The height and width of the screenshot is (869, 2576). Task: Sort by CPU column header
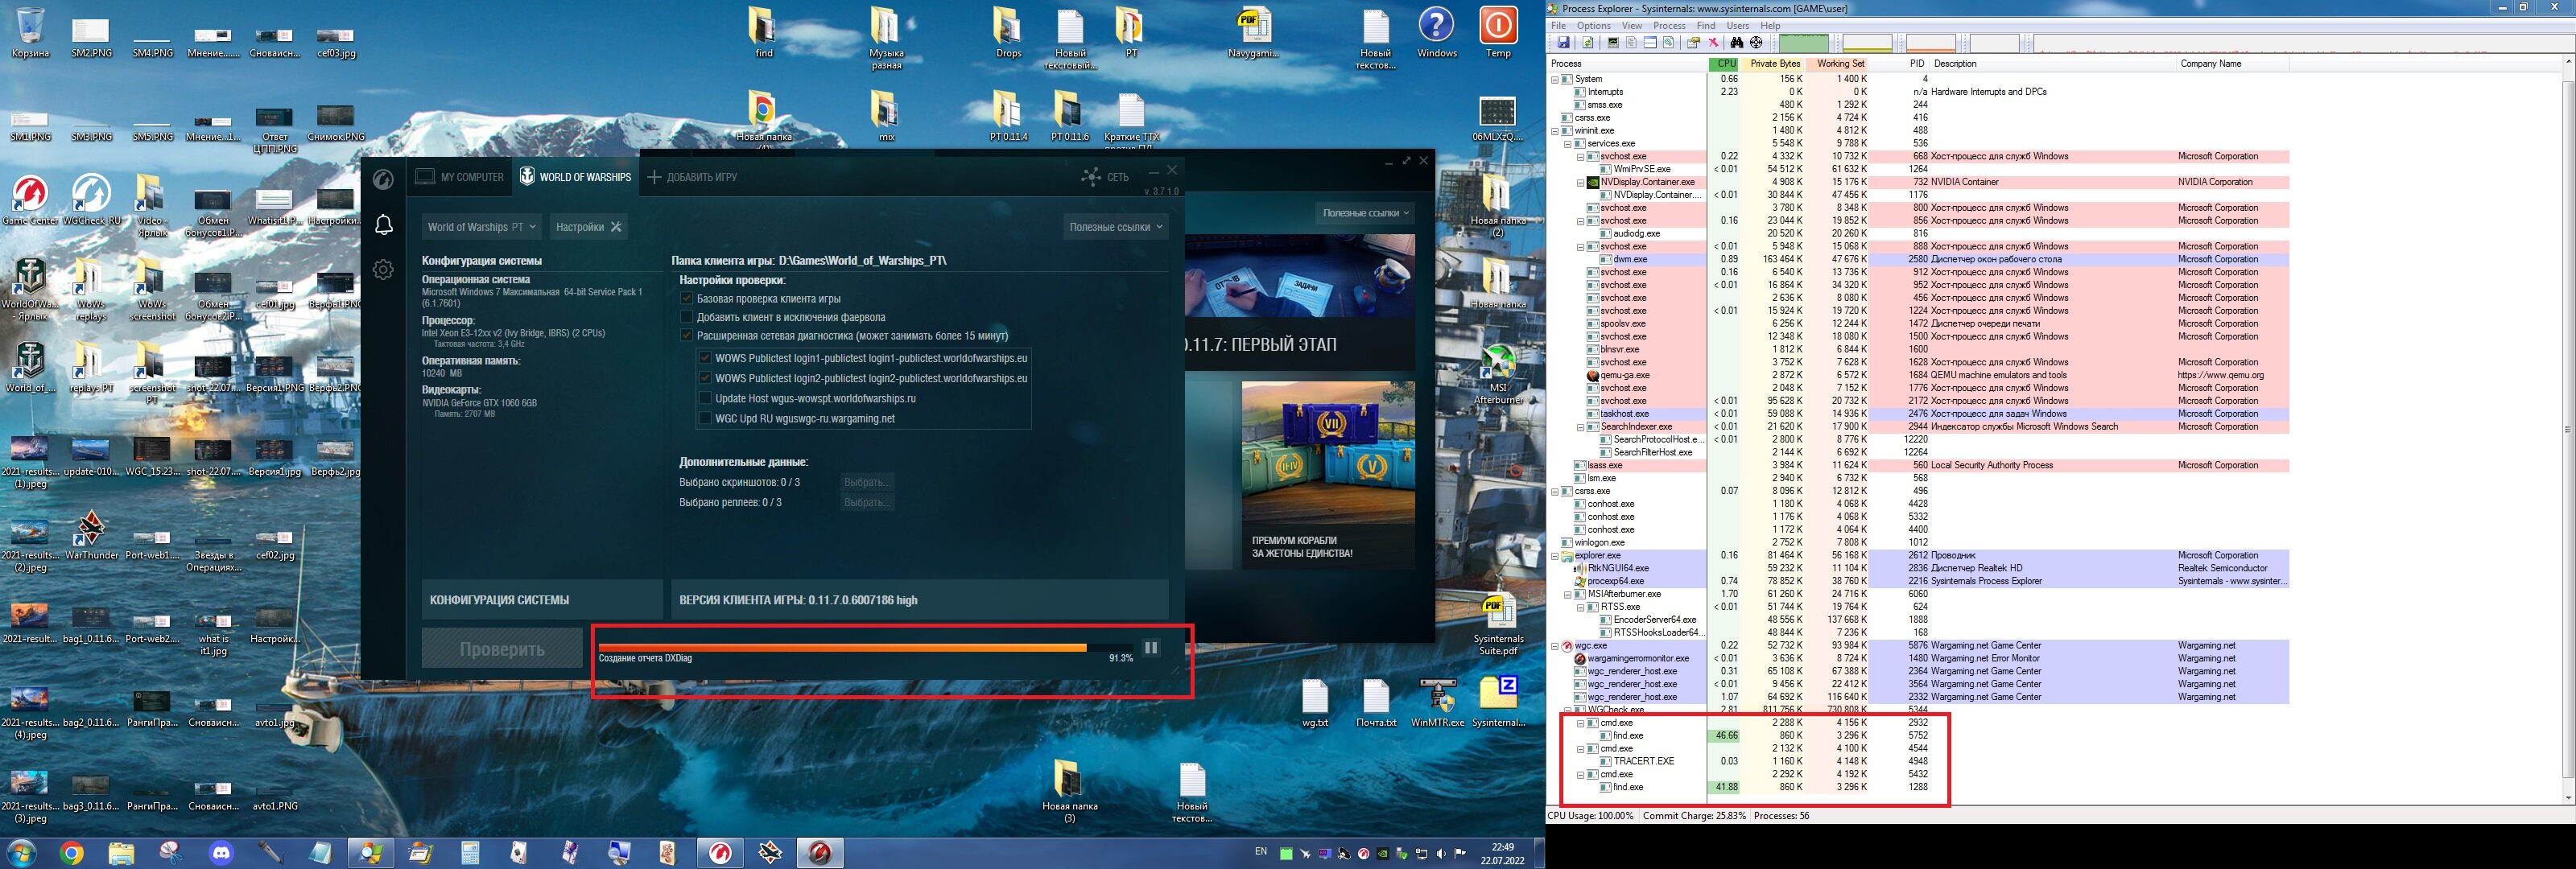1723,64
